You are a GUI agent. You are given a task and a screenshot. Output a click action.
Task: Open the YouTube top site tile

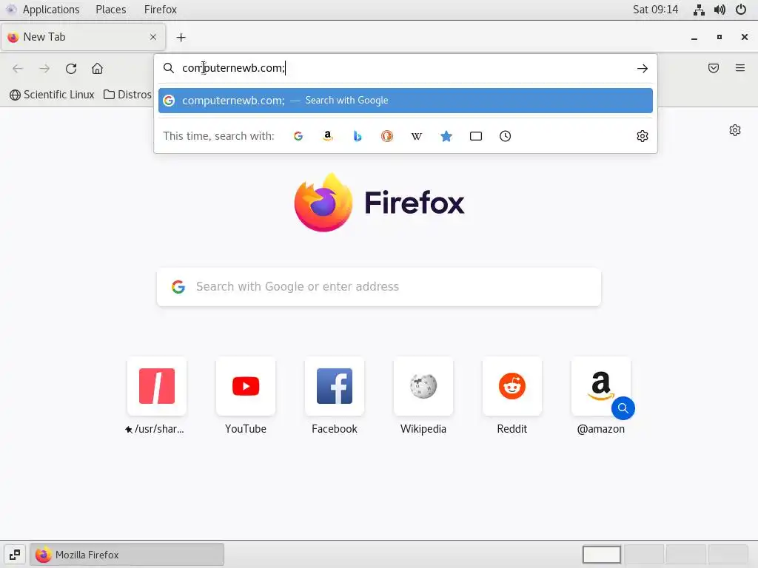click(246, 386)
